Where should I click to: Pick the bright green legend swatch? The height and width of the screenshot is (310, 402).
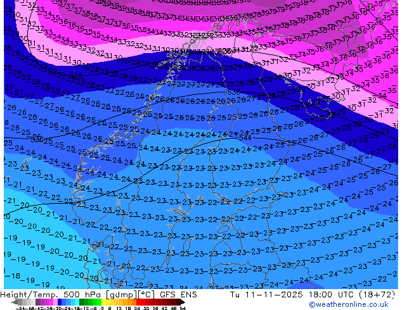point(99,302)
